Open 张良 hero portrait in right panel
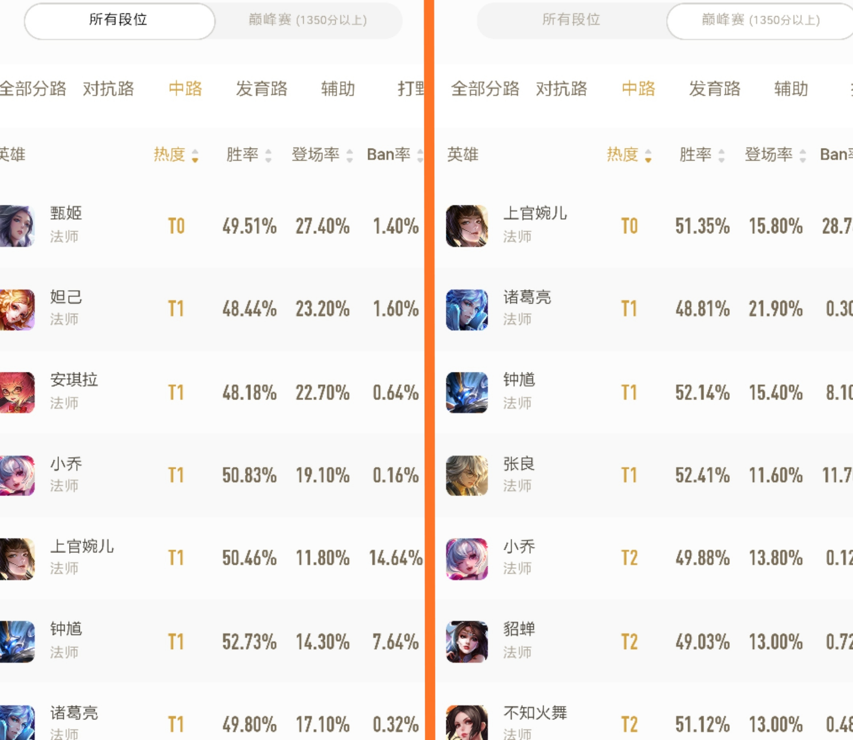The width and height of the screenshot is (853, 740). [x=467, y=476]
